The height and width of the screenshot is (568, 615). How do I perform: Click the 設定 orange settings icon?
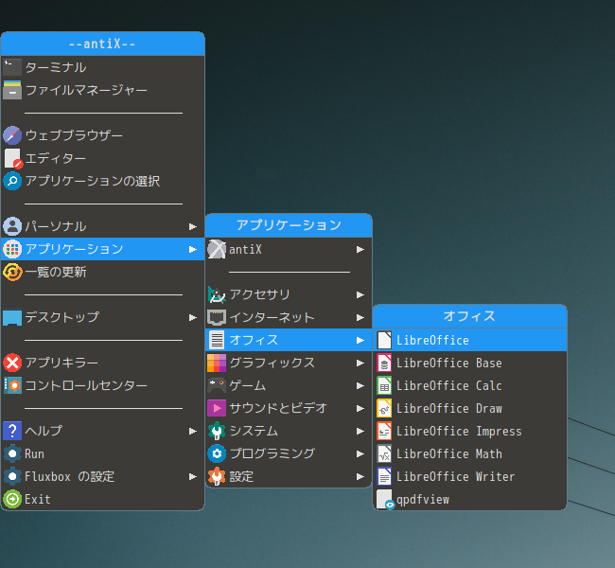point(217,476)
